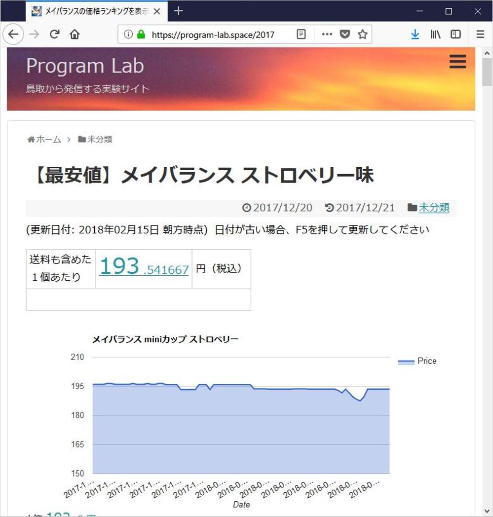
Task: Open 未分類 category link beside dates
Action: (434, 207)
